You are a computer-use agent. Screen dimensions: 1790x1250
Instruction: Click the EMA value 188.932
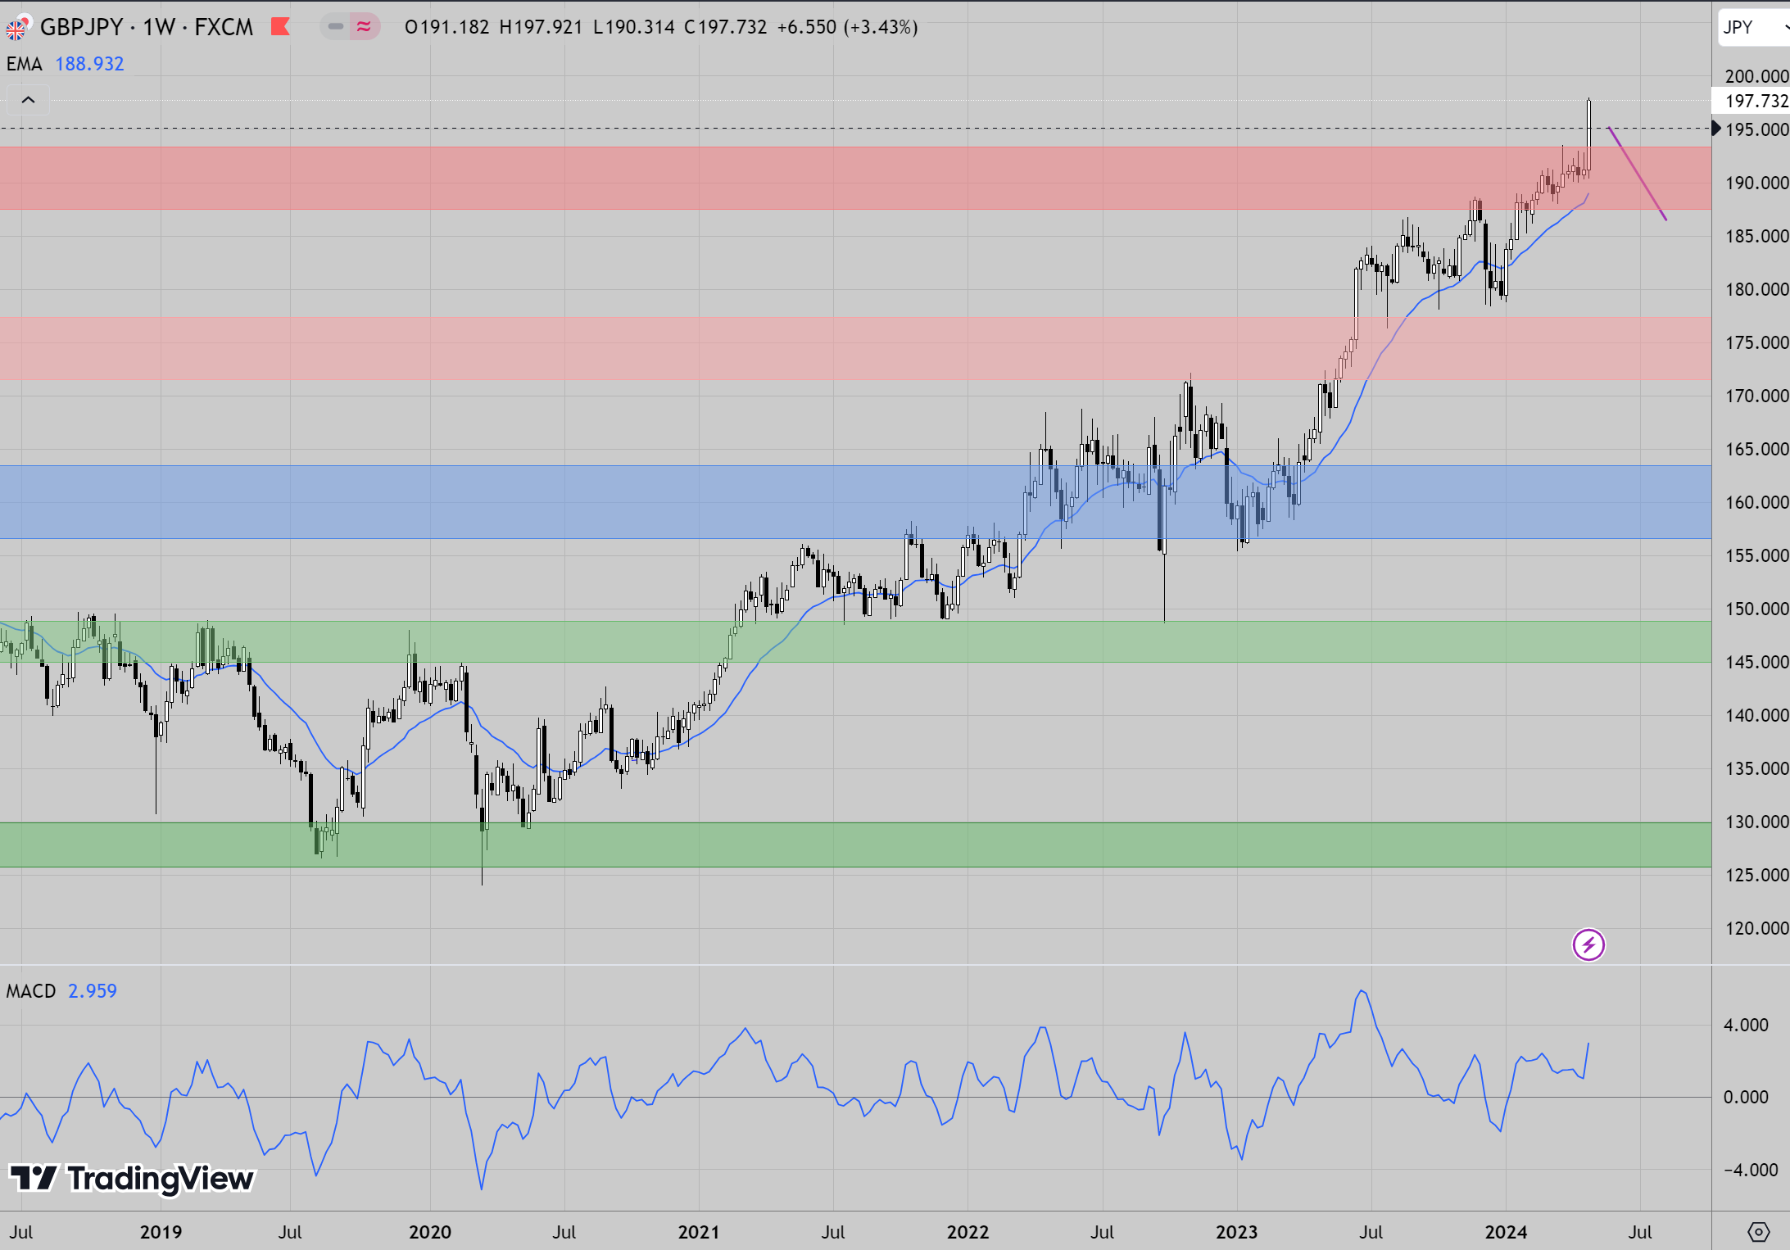(89, 64)
